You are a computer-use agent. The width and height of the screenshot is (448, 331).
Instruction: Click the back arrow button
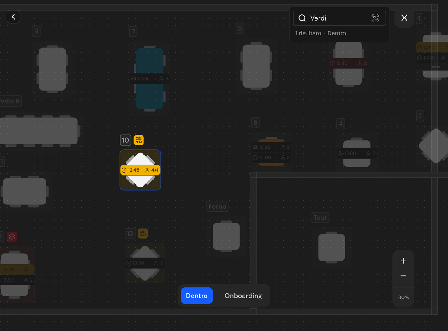tap(14, 17)
